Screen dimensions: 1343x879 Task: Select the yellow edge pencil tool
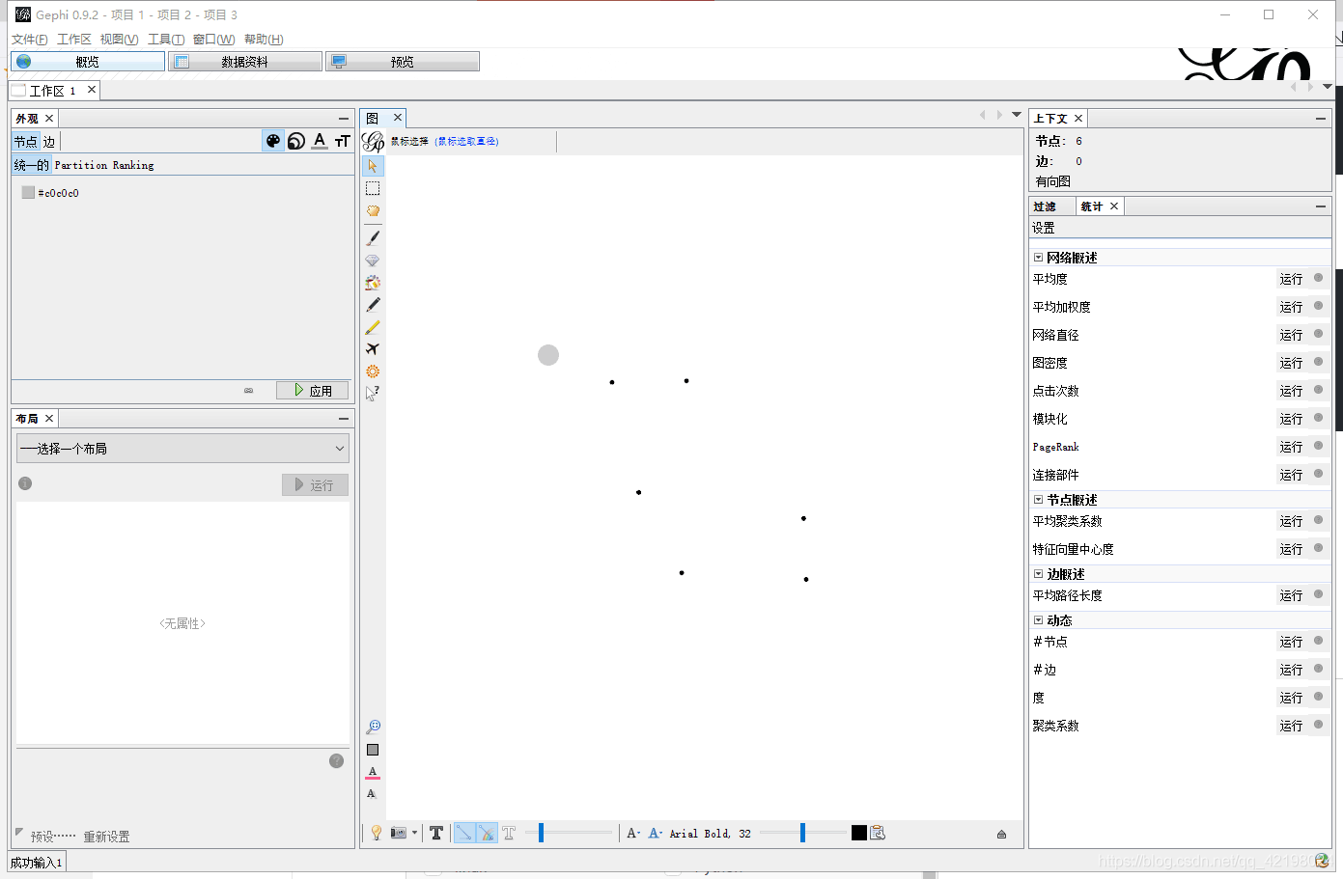pyautogui.click(x=373, y=327)
